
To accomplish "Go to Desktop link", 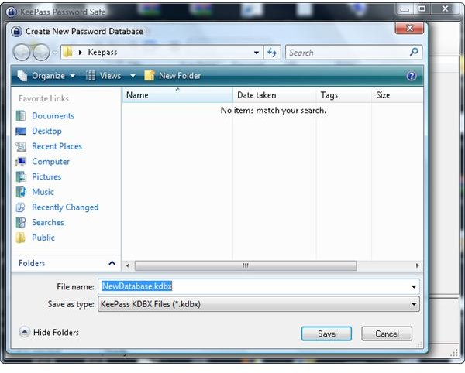I will click(x=46, y=131).
